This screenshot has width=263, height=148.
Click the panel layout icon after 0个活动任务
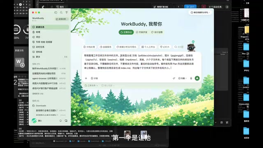pos(227,7)
